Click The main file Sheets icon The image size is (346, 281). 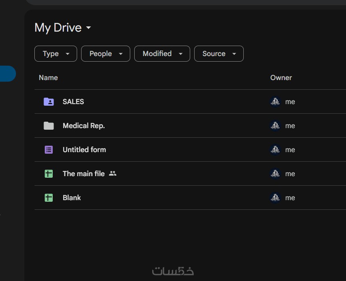(x=49, y=174)
